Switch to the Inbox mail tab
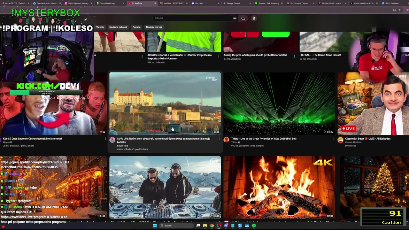 coord(15,3)
